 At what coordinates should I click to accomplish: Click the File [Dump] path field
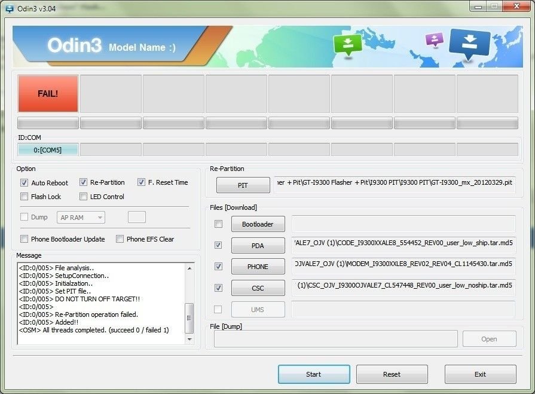click(336, 339)
